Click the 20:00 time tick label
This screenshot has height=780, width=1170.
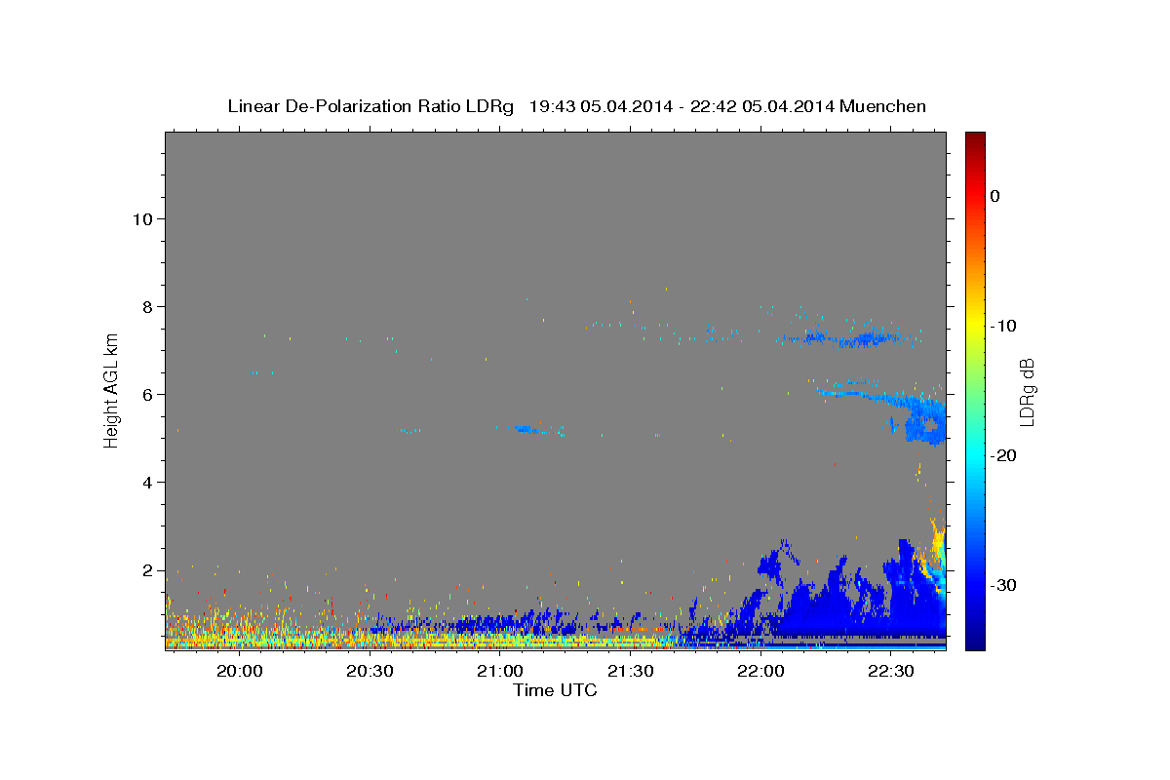(239, 672)
